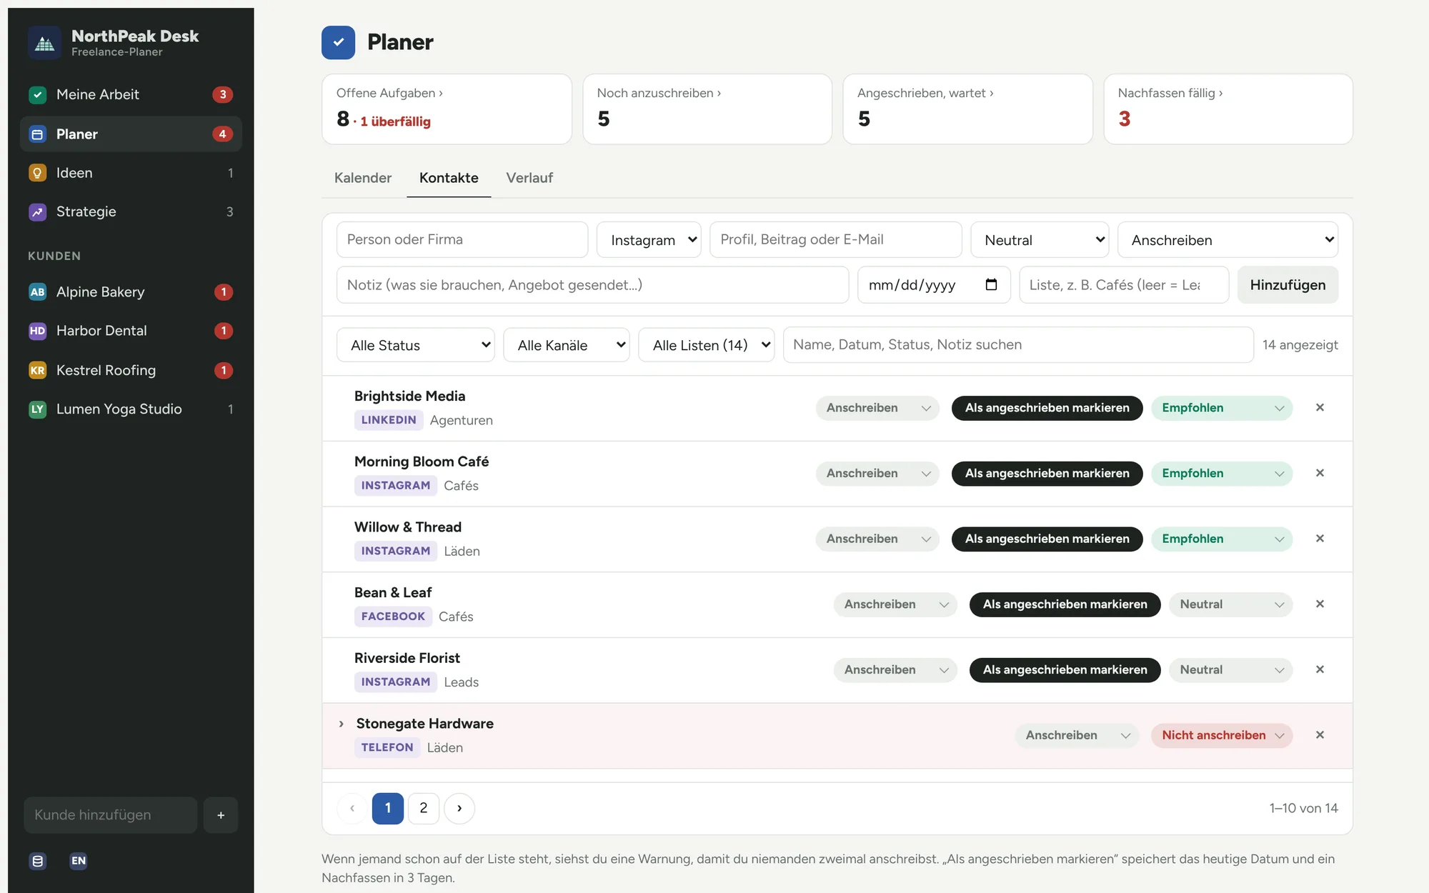Switch language with the EN button
Image resolution: width=1429 pixels, height=893 pixels.
[79, 861]
